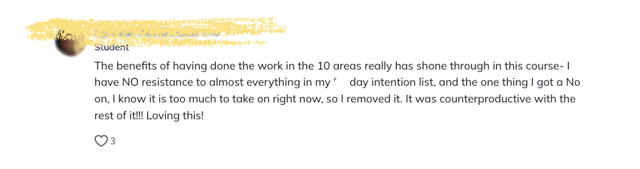Open the commenter's profile avatar

coord(70,43)
